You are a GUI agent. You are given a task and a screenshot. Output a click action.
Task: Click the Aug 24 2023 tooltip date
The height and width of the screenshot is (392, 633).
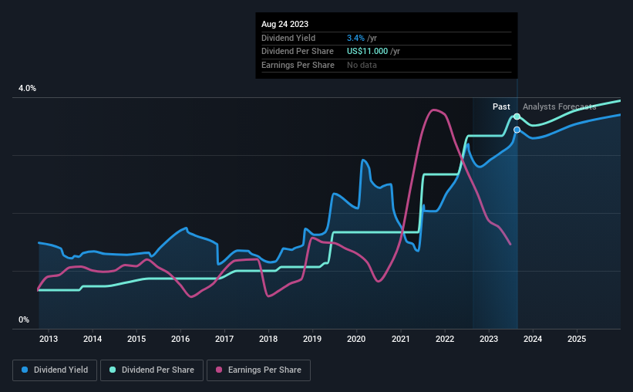[285, 24]
